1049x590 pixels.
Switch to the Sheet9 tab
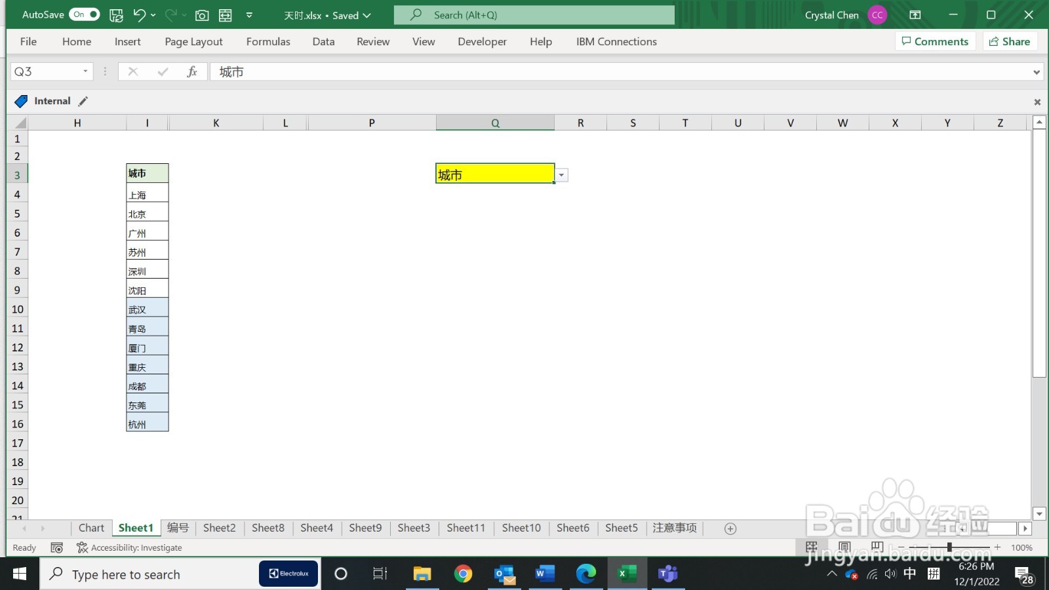point(365,528)
